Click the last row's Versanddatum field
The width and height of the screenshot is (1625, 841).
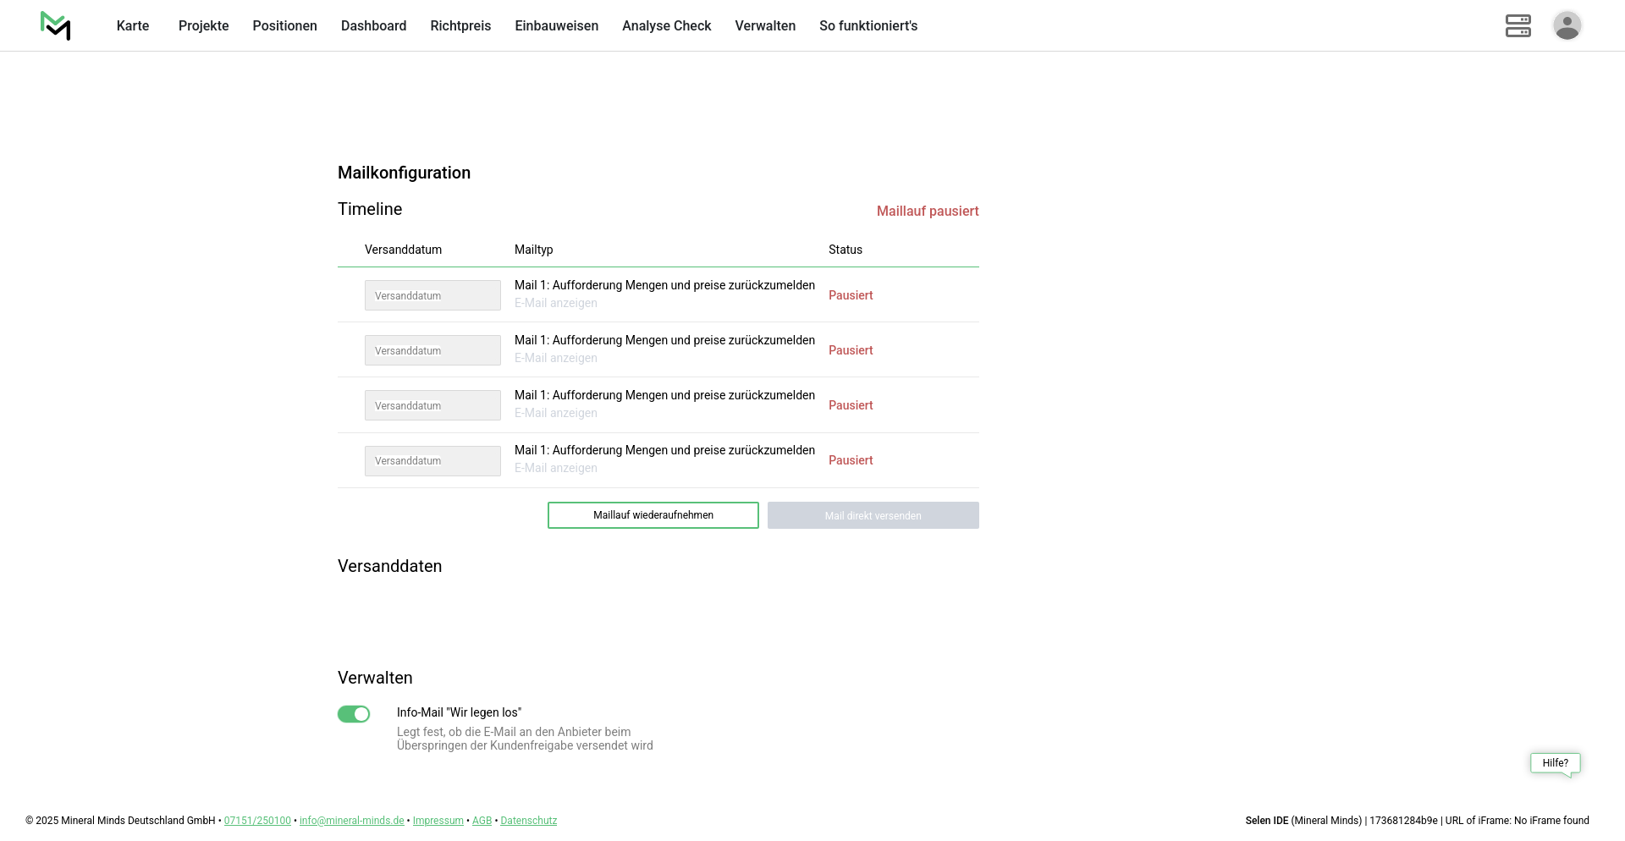click(x=432, y=461)
